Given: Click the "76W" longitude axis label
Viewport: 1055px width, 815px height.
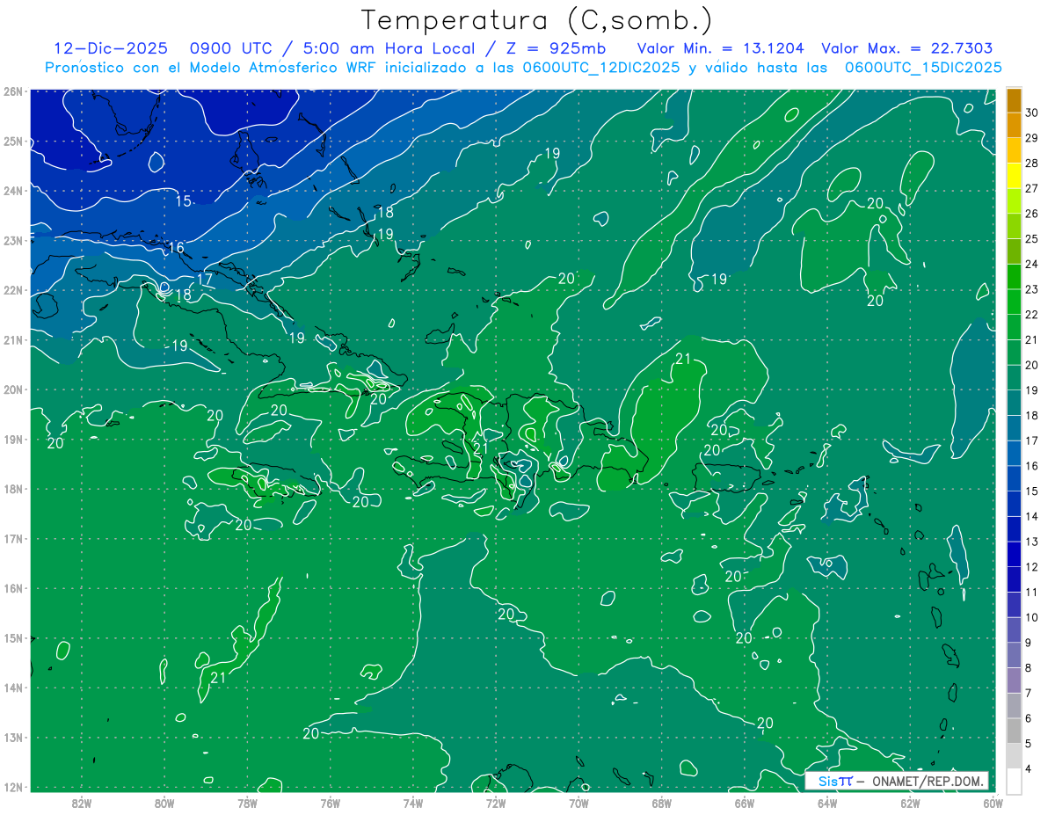Looking at the screenshot, I should click(330, 803).
